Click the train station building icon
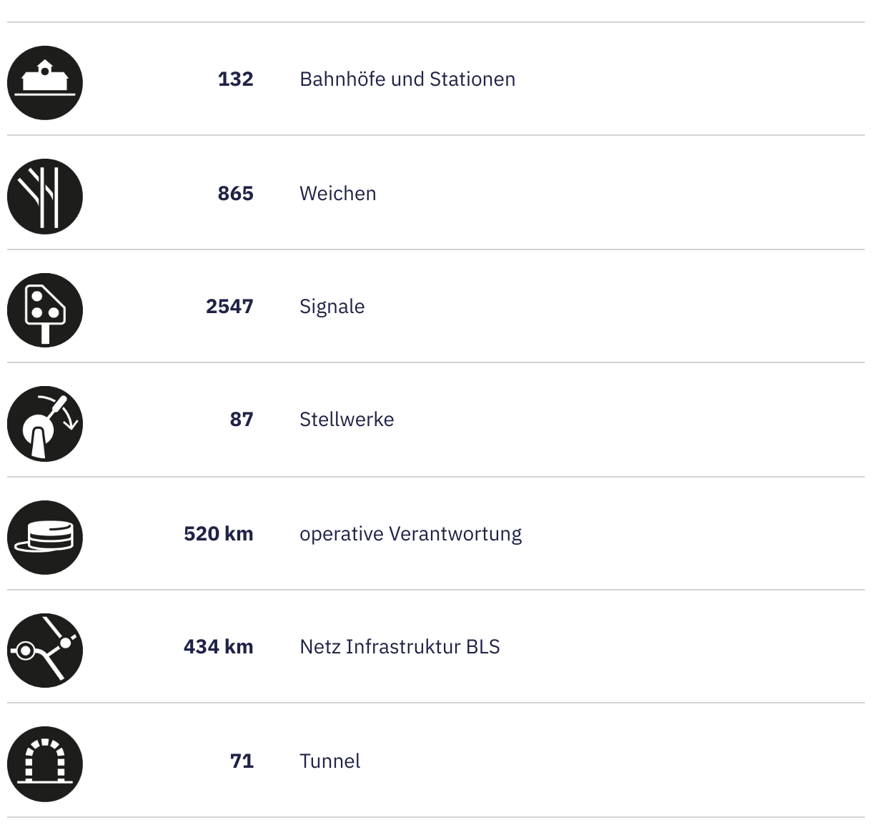Image resolution: width=872 pixels, height=825 pixels. [x=45, y=82]
